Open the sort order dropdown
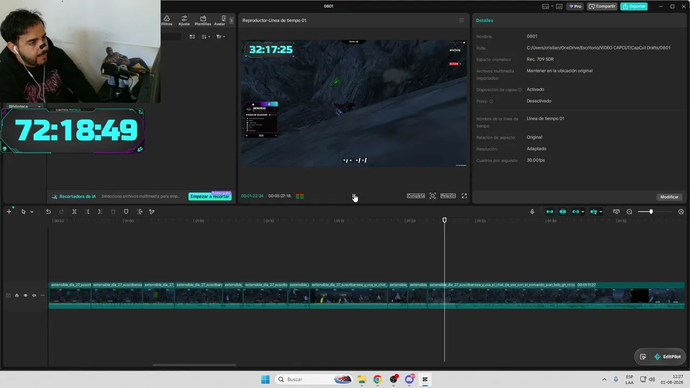Image resolution: width=690 pixels, height=388 pixels. pyautogui.click(x=206, y=37)
